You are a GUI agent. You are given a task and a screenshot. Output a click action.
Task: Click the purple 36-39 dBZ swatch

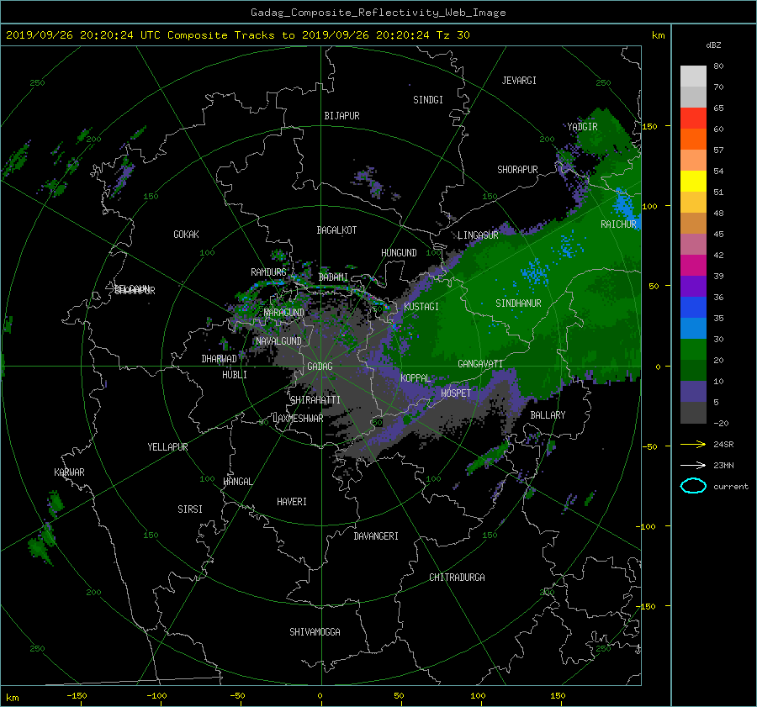click(x=693, y=286)
